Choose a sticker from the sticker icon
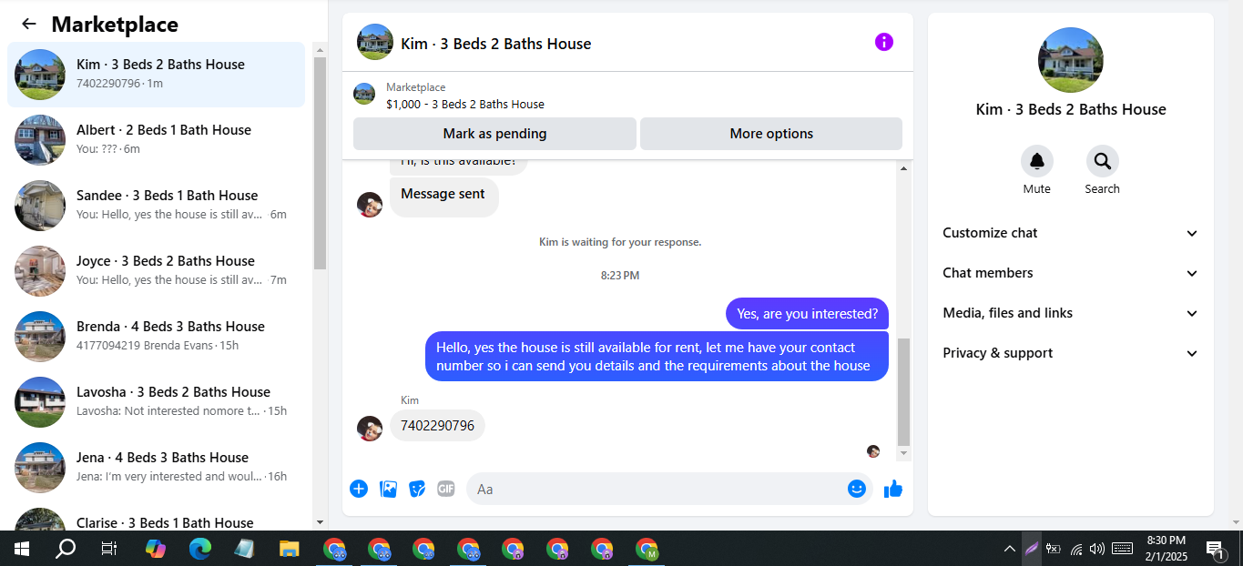The height and width of the screenshot is (566, 1243). [x=417, y=489]
